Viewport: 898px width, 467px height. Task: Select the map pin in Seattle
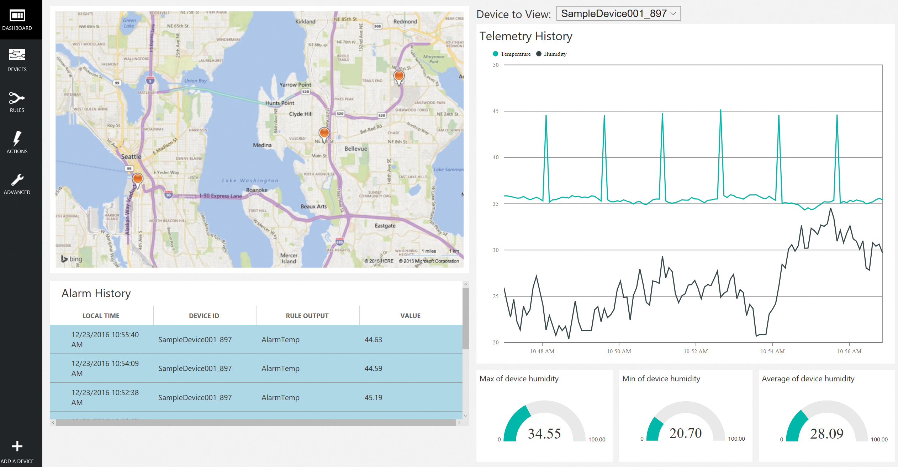(x=137, y=180)
